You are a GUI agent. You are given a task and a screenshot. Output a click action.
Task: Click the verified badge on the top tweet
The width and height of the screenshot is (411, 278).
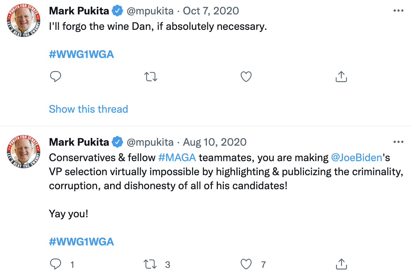(118, 11)
